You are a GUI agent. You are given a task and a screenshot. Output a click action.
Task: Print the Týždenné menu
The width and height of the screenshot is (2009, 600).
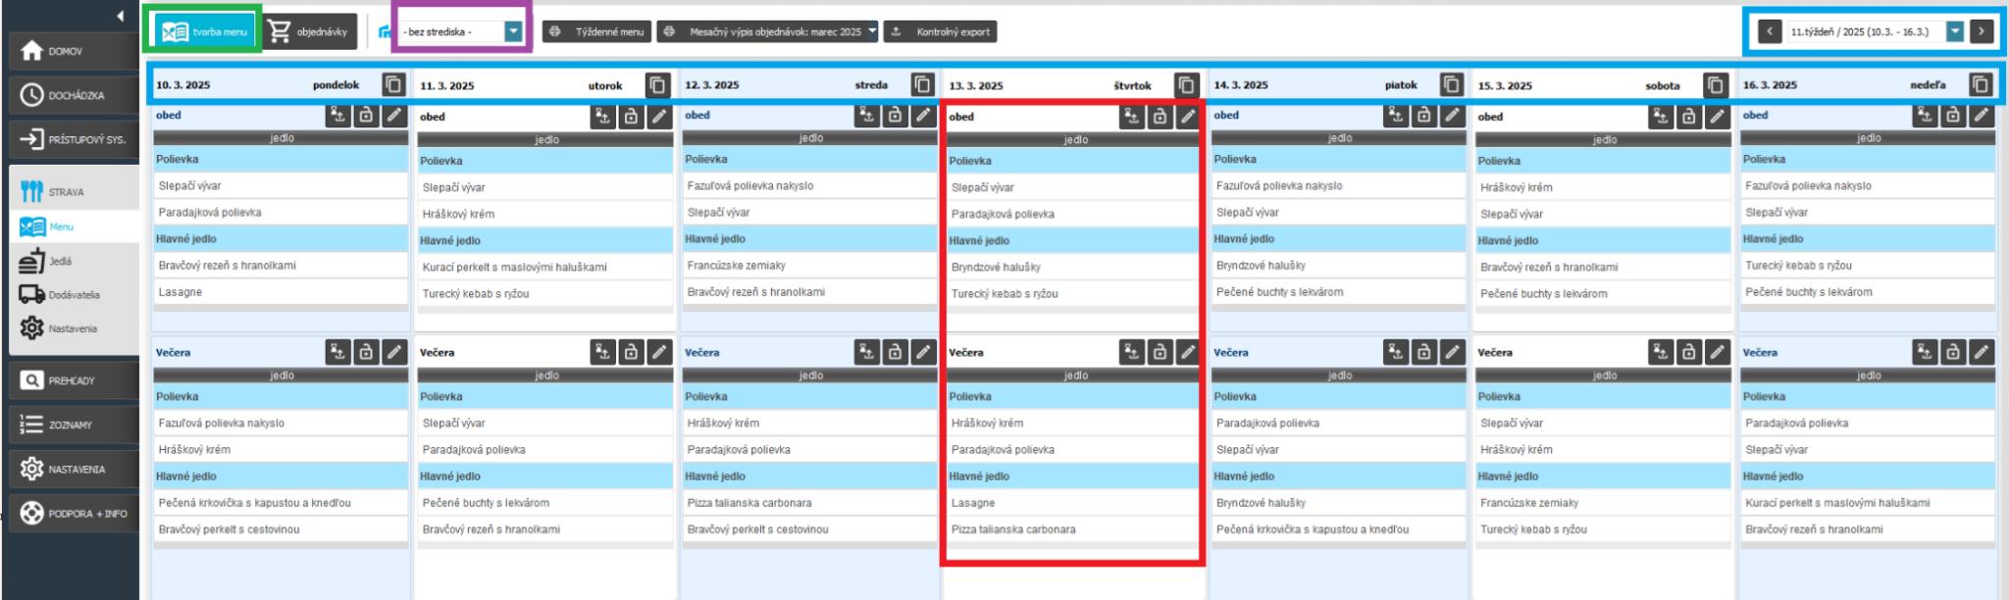point(596,31)
